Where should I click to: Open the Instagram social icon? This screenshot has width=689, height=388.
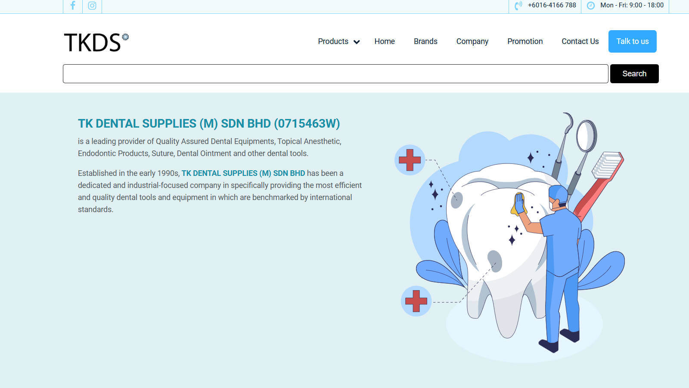(92, 6)
